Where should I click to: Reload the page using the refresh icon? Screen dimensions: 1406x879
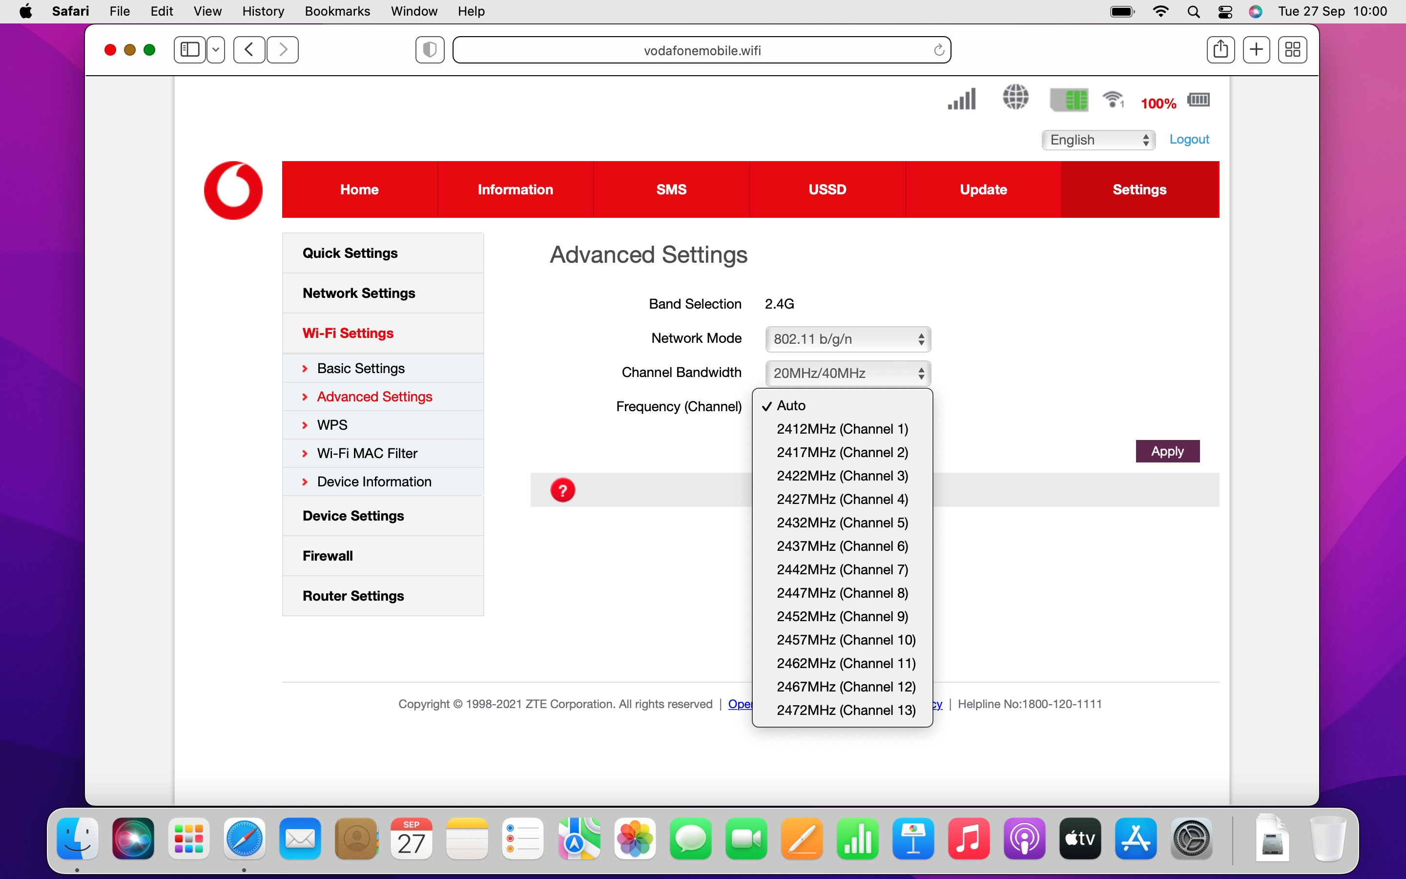point(938,51)
